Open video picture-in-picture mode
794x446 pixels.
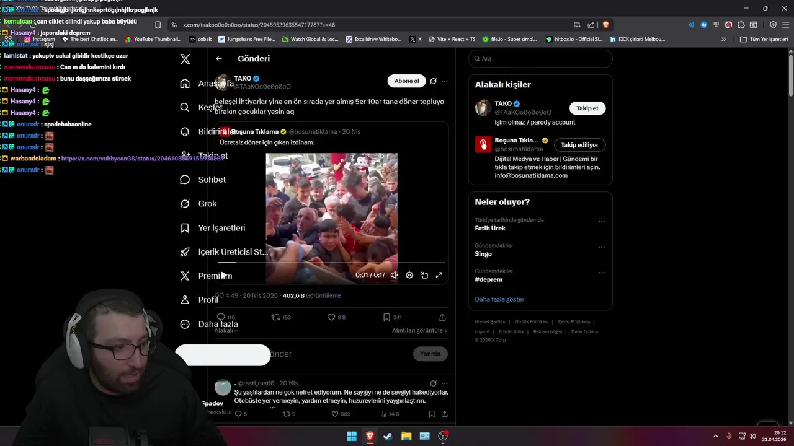(424, 275)
